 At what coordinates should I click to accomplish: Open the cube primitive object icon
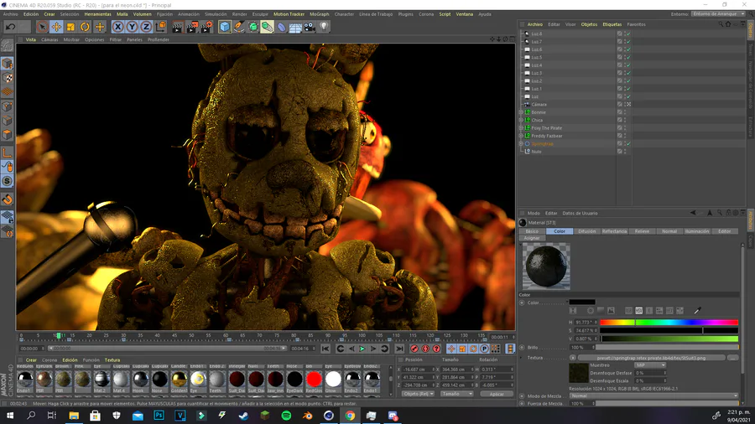[x=225, y=27]
